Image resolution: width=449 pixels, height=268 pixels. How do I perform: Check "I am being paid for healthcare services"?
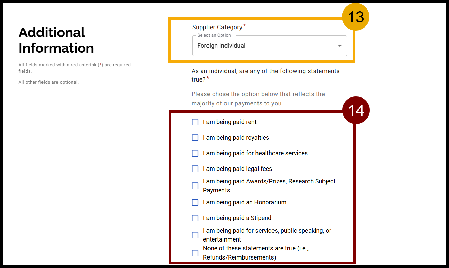click(195, 153)
